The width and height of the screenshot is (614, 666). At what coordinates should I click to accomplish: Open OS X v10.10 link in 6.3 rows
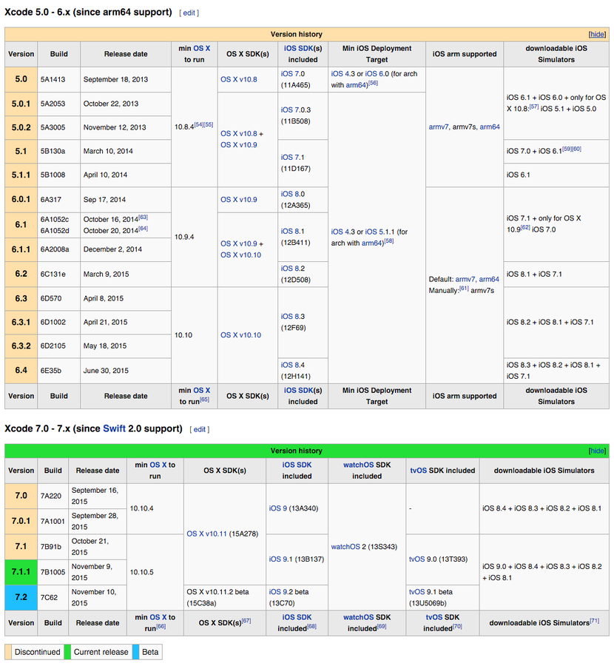tap(240, 335)
